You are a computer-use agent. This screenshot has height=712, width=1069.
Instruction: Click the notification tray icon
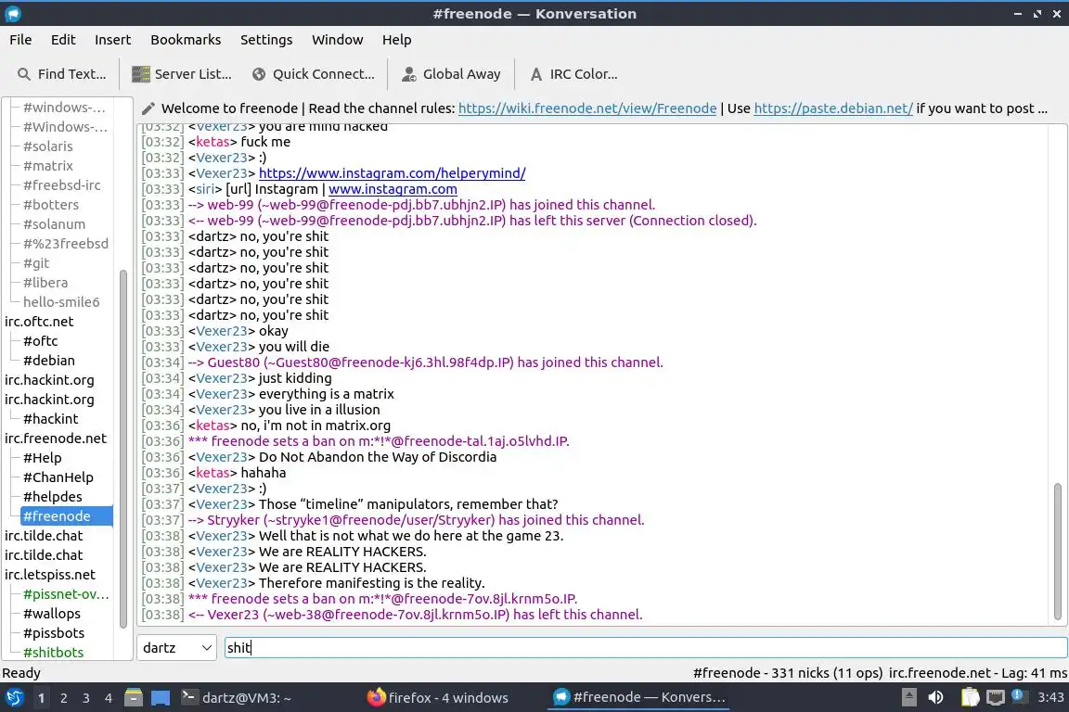pyautogui.click(x=1017, y=695)
